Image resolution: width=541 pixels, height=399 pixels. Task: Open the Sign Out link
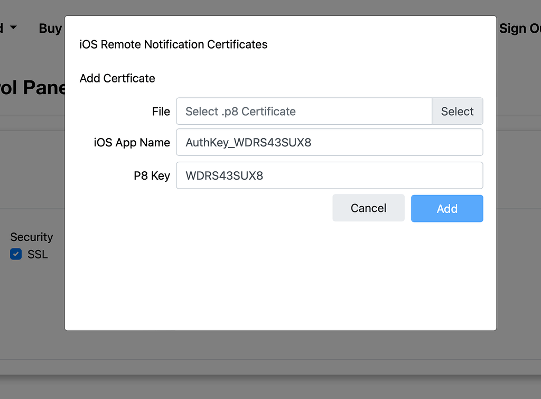[519, 28]
